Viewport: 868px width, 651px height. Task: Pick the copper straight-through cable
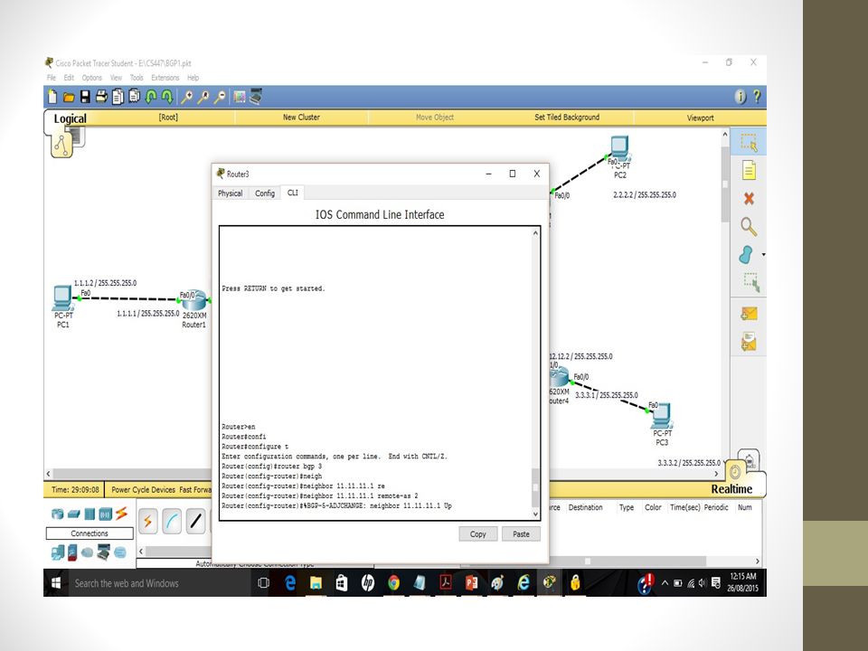pos(196,522)
